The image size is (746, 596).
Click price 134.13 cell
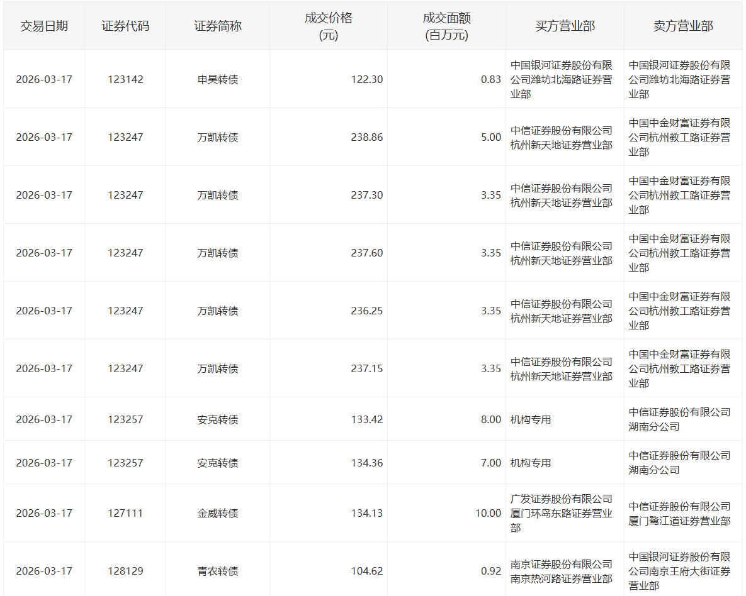coord(367,513)
